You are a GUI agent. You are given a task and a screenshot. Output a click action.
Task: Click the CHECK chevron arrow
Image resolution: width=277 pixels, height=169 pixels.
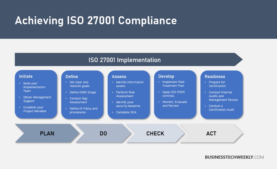pyautogui.click(x=155, y=133)
